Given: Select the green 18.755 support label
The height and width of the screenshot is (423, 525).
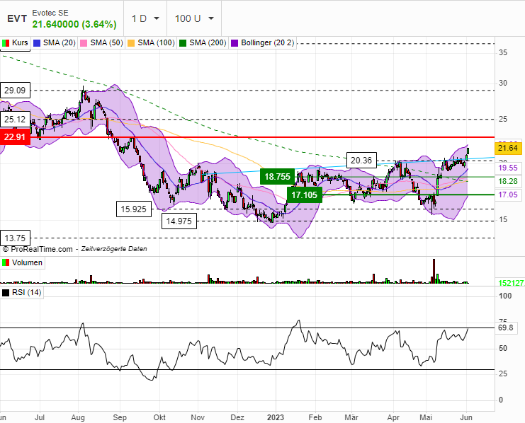Looking at the screenshot, I should [x=277, y=177].
